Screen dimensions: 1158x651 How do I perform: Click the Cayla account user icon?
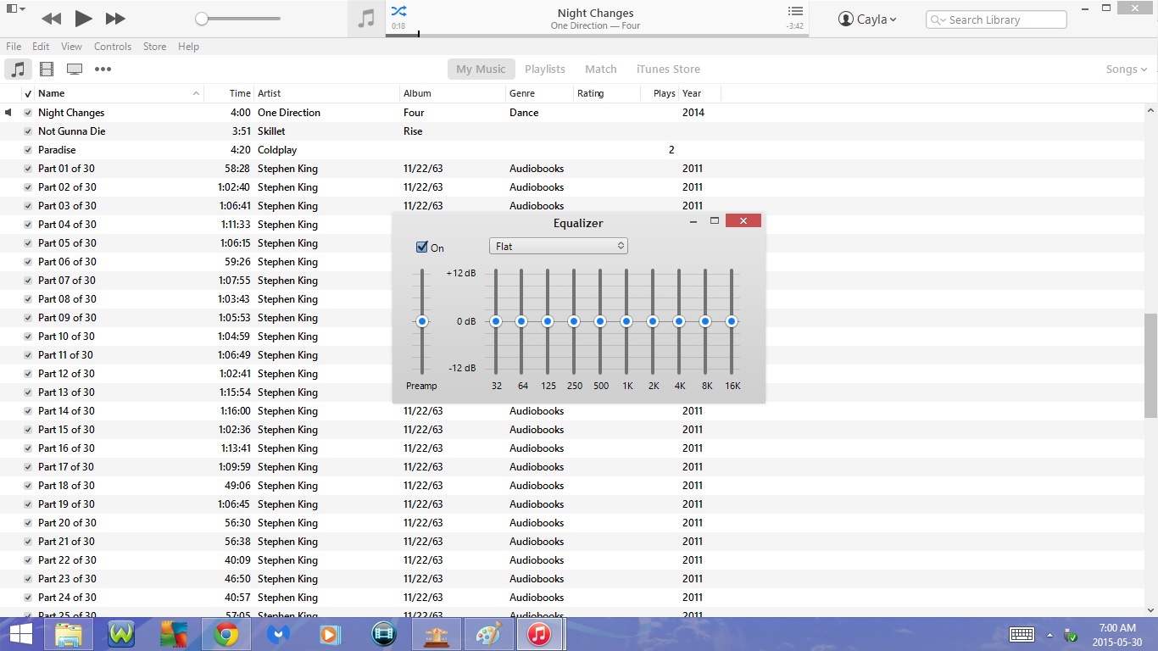pos(846,19)
